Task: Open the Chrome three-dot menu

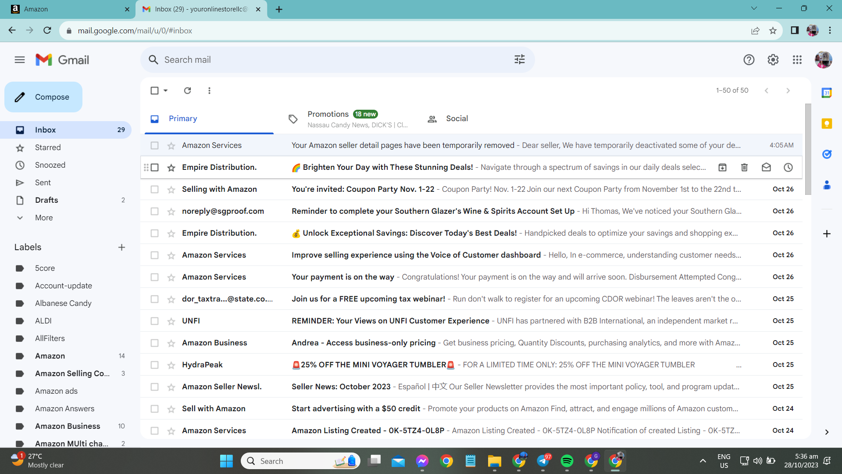Action: tap(830, 31)
